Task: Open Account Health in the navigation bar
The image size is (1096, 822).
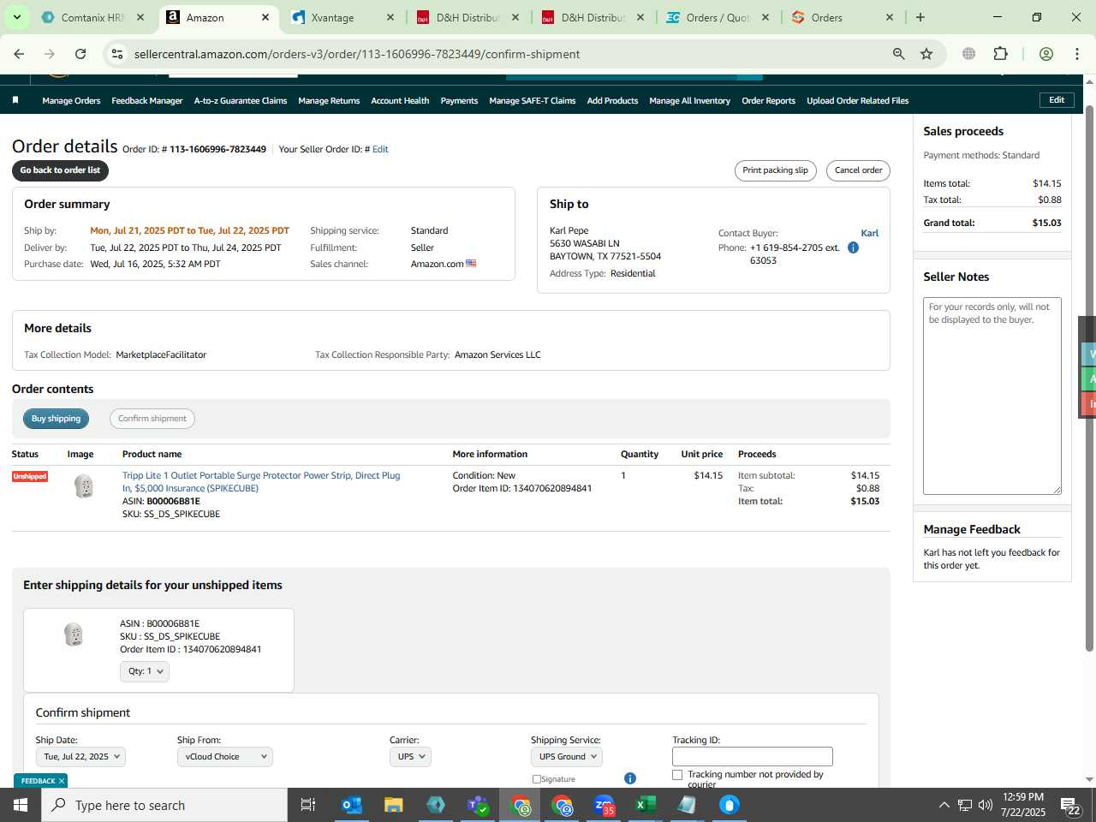Action: tap(400, 101)
